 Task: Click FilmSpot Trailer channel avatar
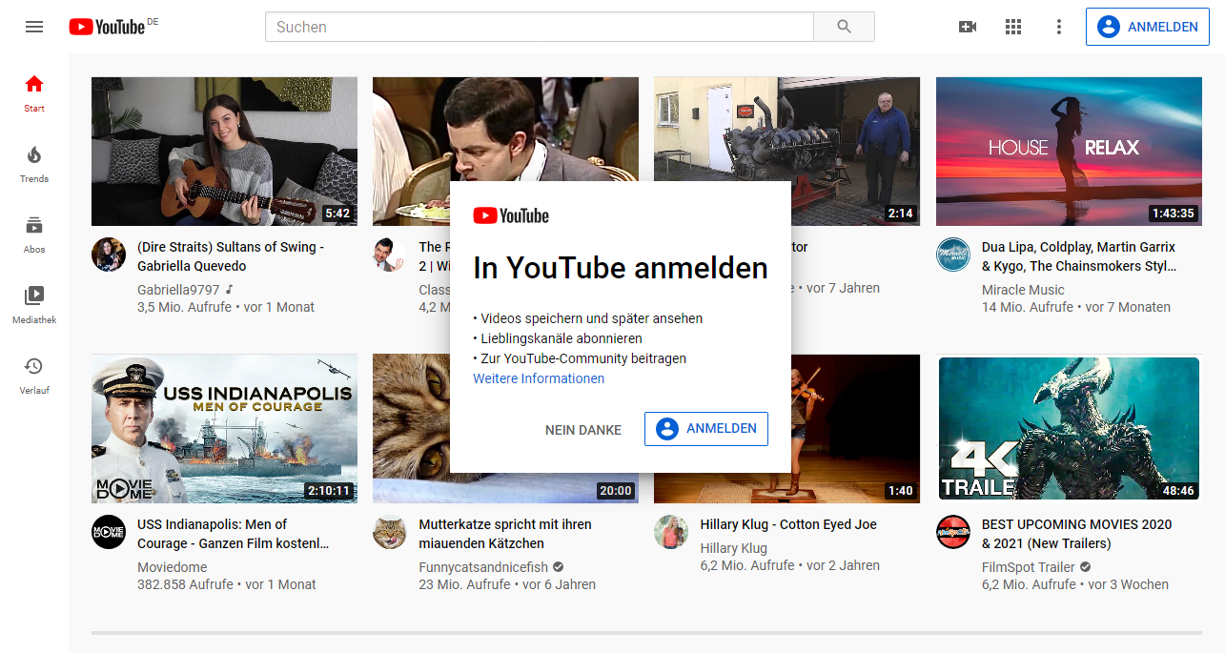click(953, 532)
